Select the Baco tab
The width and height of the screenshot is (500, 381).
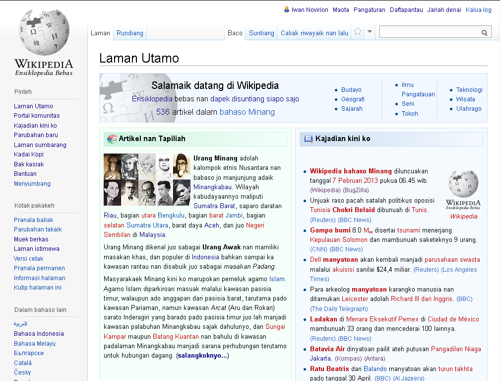235,33
